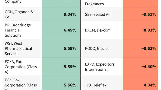The height and width of the screenshot is (90, 161).
Task: Click FOX, Fox Corporation (Class B) cell
Action: 22,83
